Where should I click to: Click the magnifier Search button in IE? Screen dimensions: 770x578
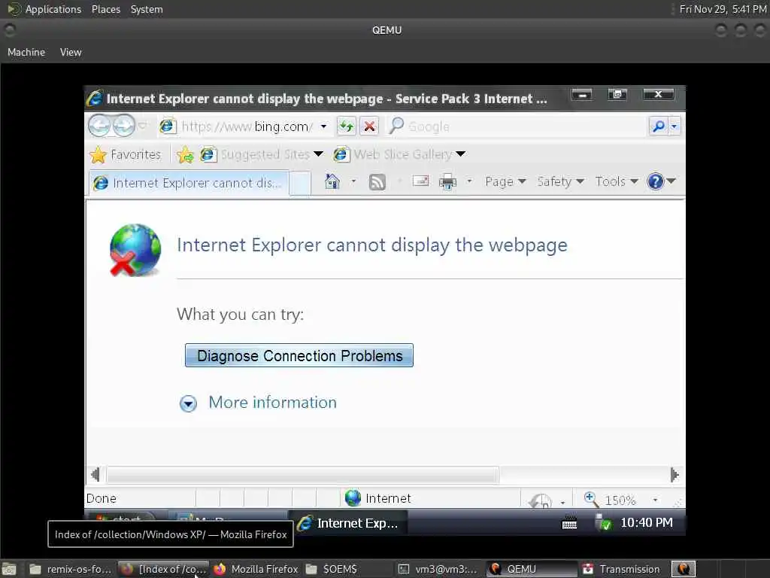tap(659, 126)
